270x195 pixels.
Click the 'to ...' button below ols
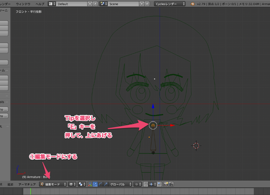[x=4, y=109]
